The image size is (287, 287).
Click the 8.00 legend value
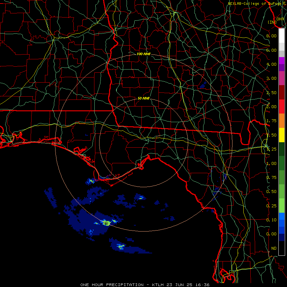click(271, 36)
